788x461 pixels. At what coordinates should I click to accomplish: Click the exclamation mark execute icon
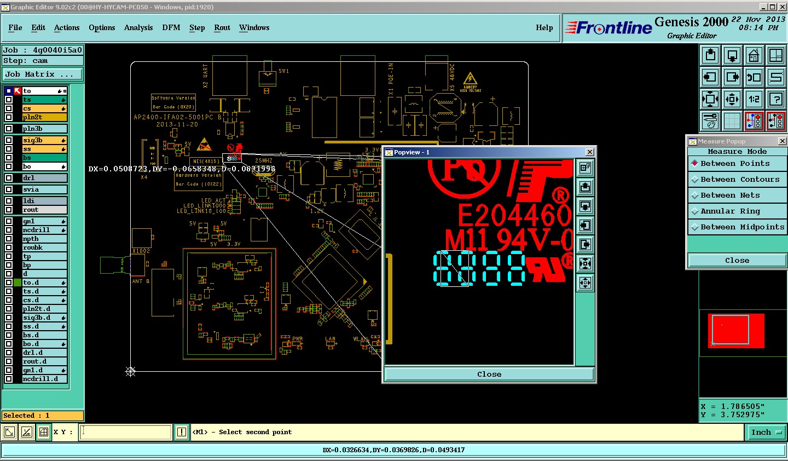coord(182,433)
